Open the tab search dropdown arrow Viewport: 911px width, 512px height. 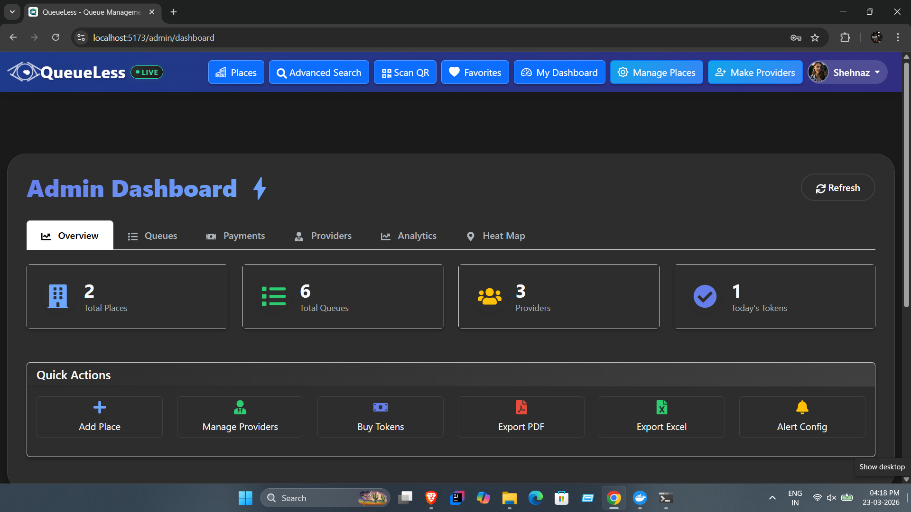(12, 12)
